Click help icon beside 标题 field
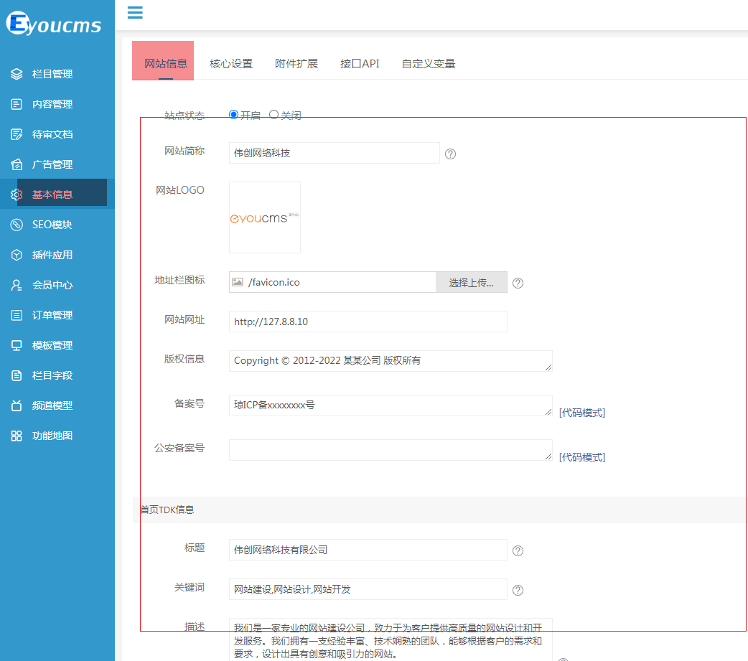748x661 pixels. [x=518, y=551]
